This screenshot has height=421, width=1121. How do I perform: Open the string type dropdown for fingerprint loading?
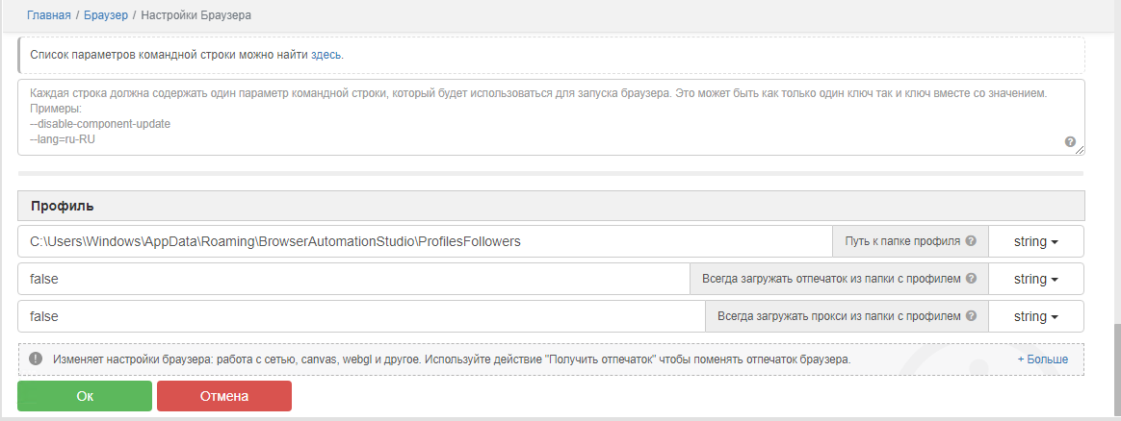coord(1036,279)
